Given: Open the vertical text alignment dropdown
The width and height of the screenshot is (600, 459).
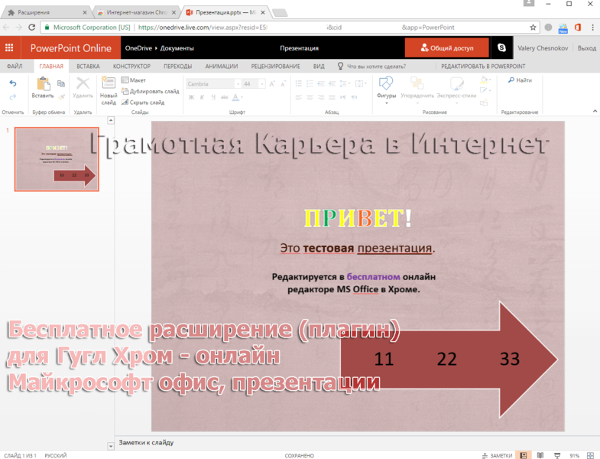Looking at the screenshot, I should pos(361,83).
